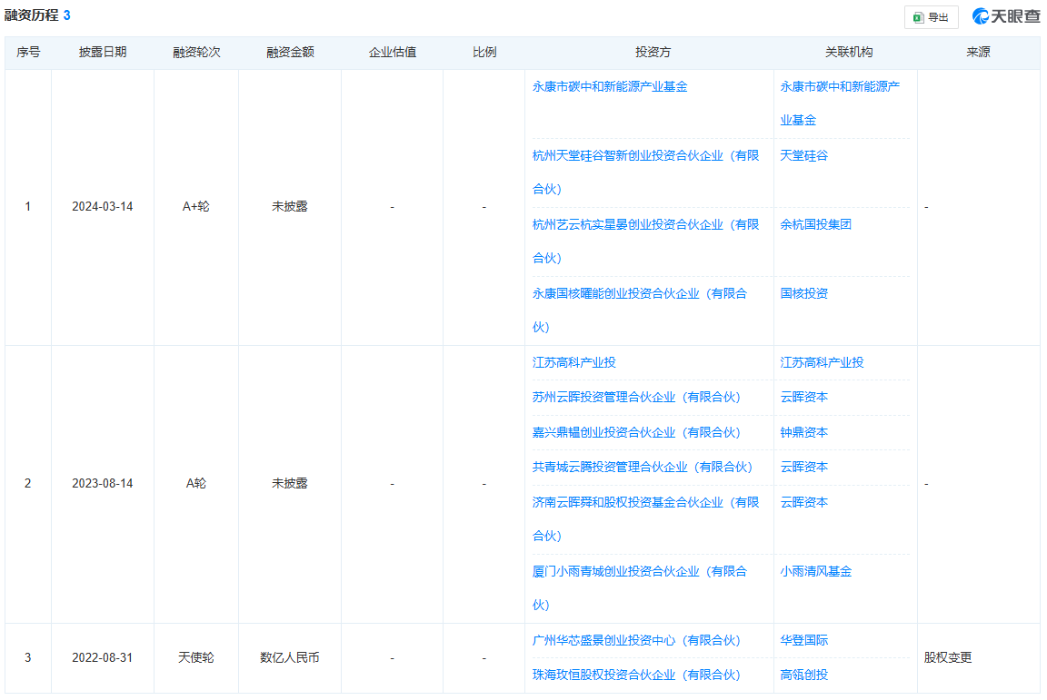Open investor 厦门小雨青城创业投资合伙企业

641,588
